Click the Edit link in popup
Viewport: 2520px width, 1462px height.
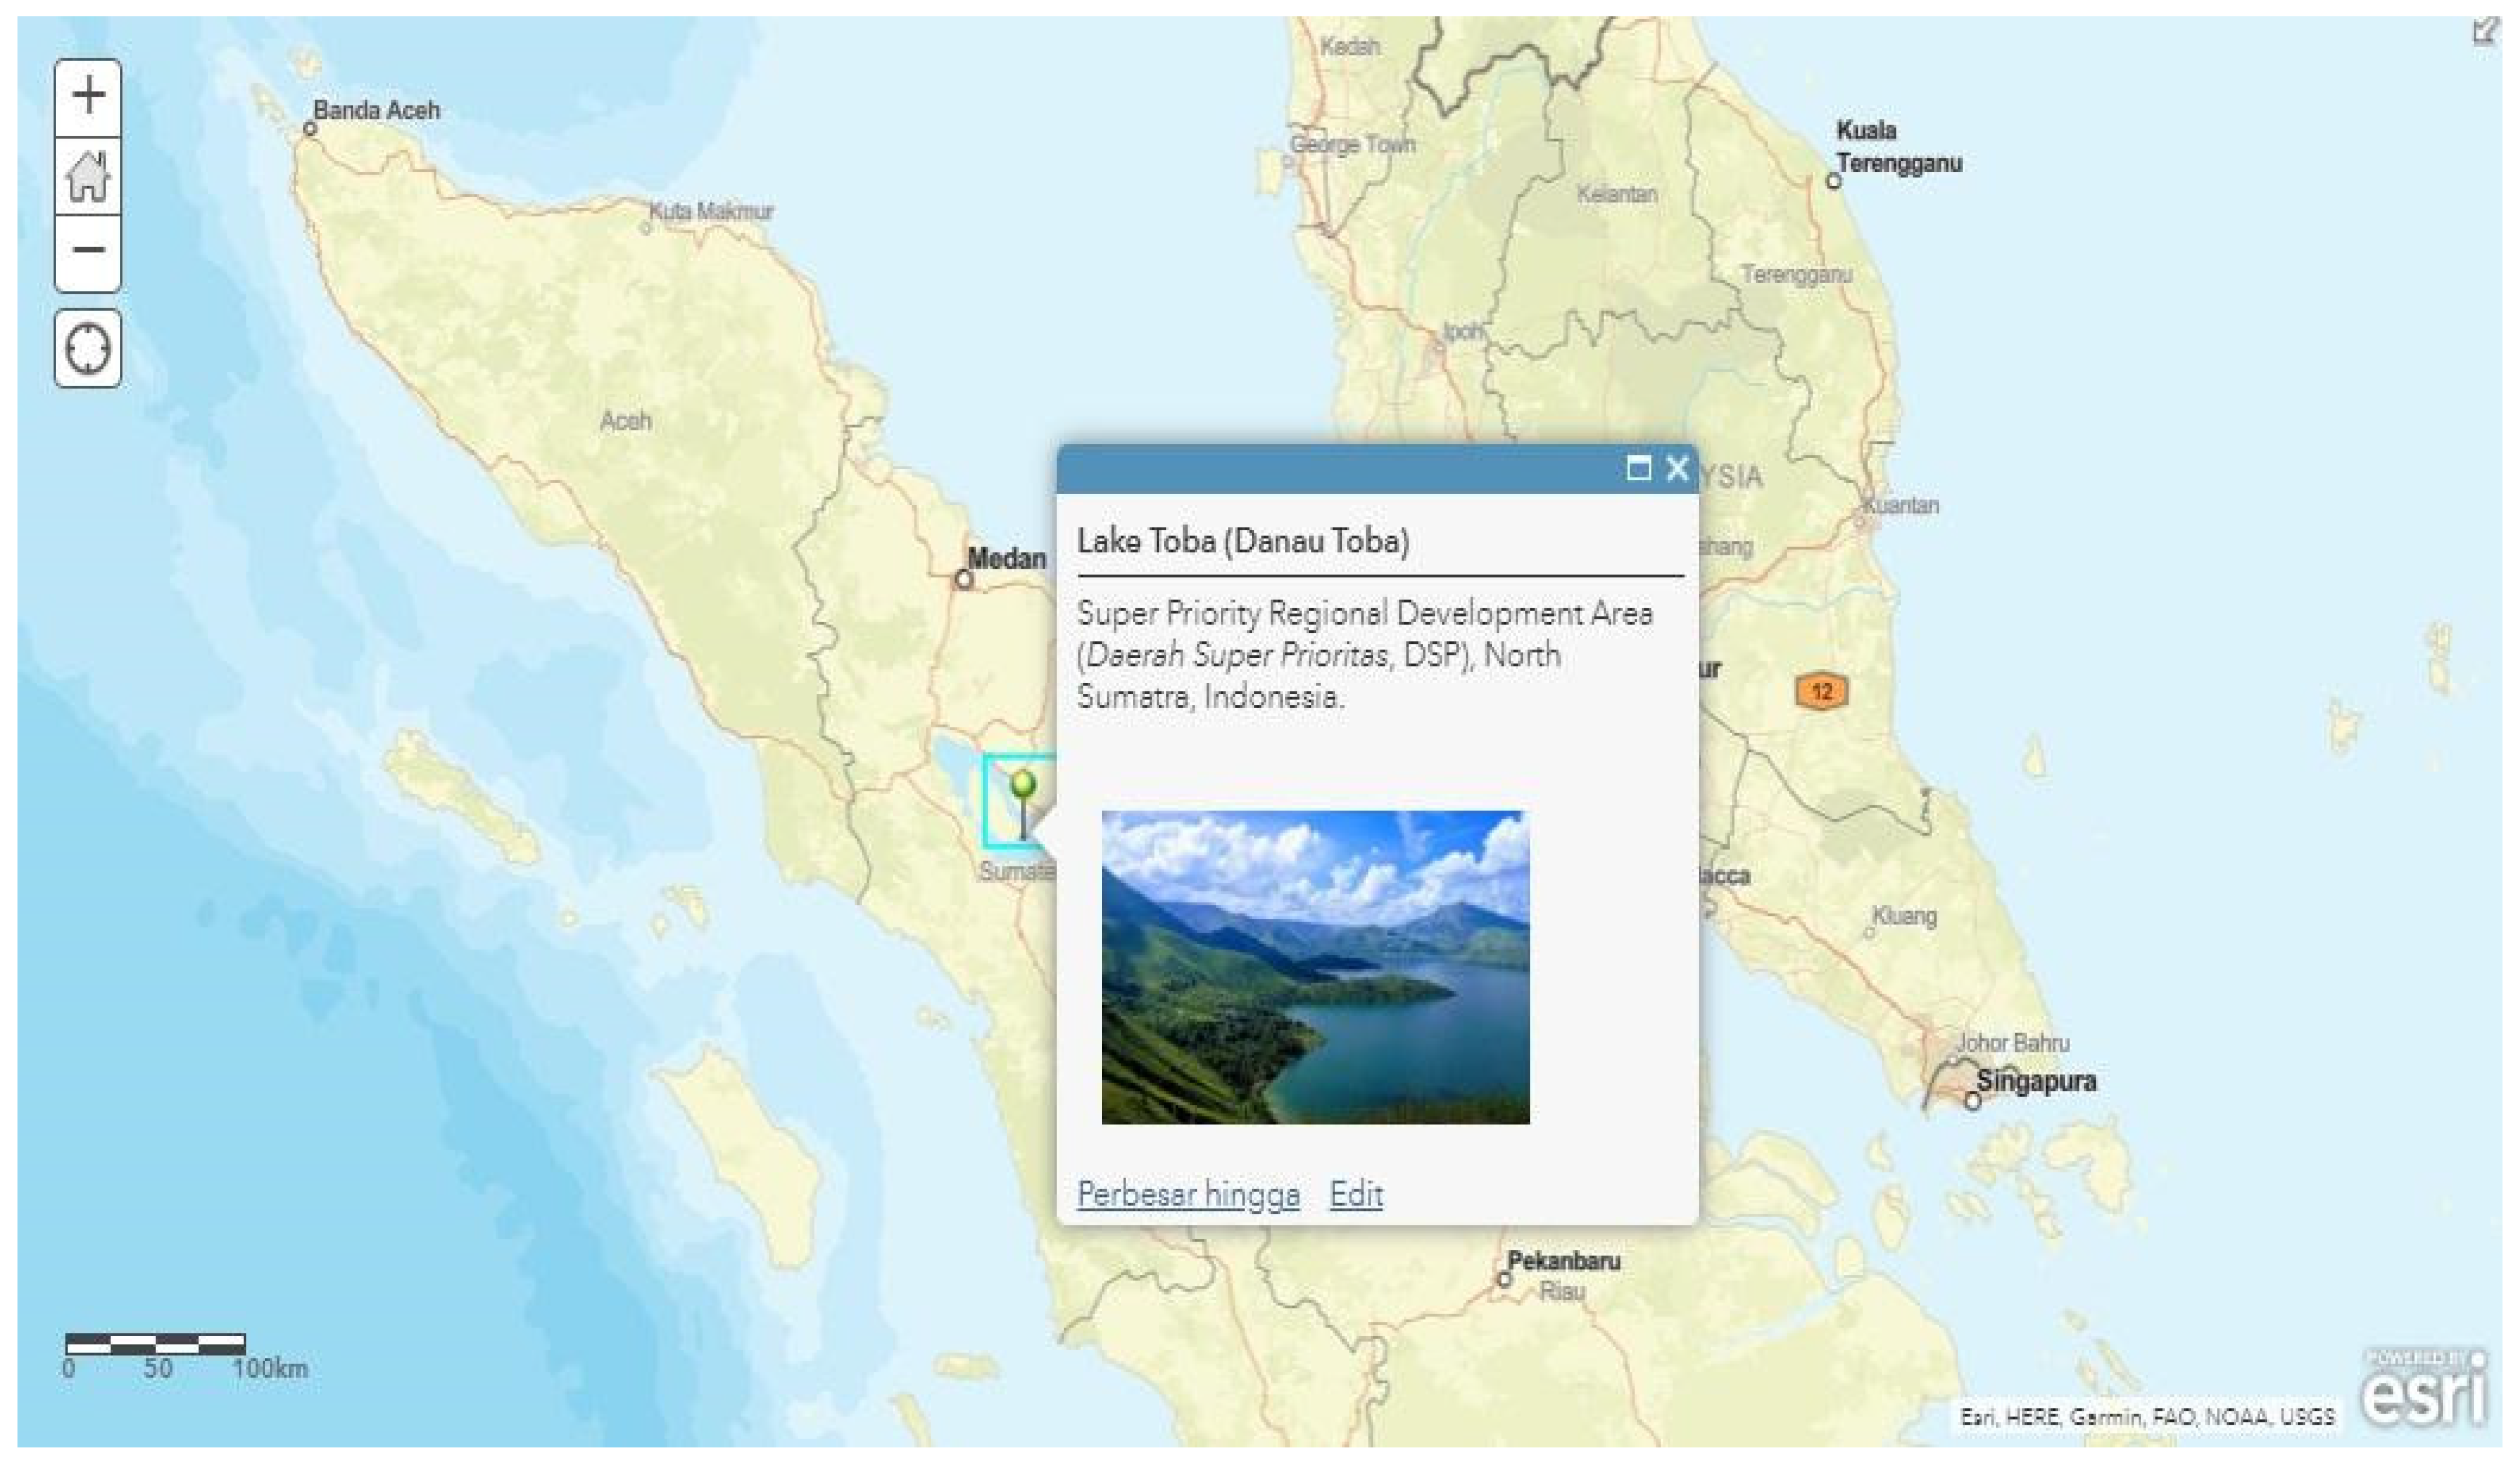[x=1356, y=1194]
